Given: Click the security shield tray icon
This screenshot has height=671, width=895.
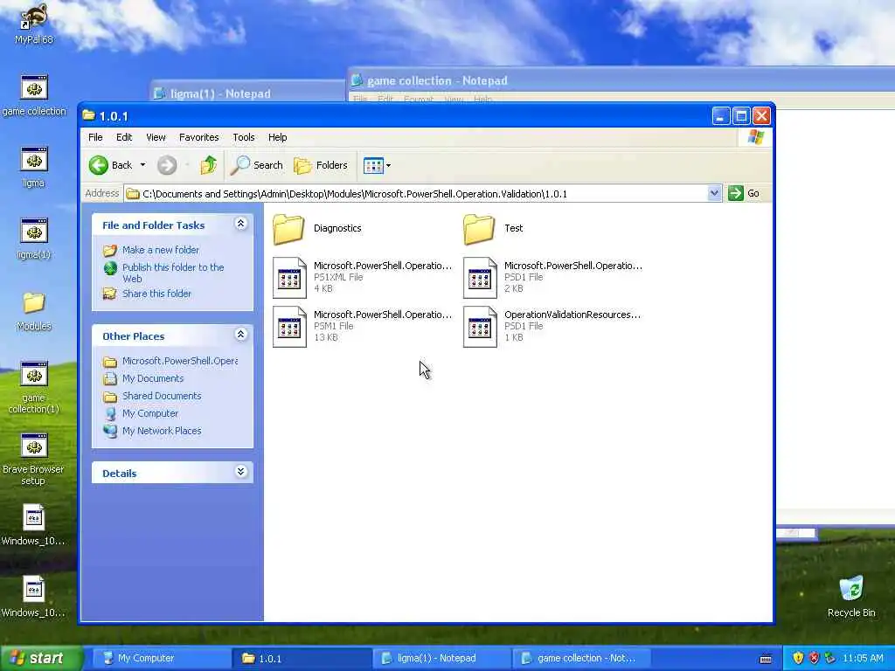Looking at the screenshot, I should (x=798, y=658).
